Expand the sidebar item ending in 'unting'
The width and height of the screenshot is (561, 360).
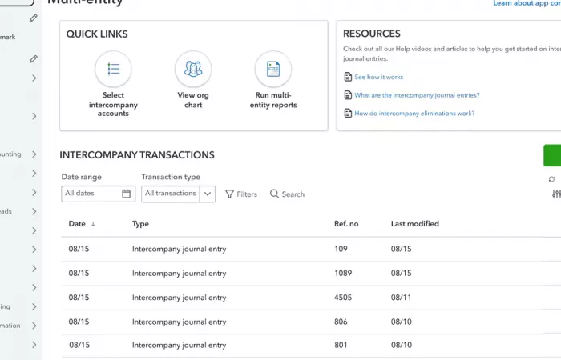point(34,154)
